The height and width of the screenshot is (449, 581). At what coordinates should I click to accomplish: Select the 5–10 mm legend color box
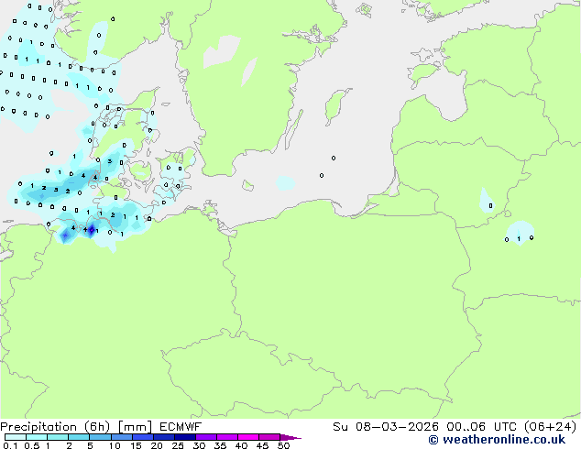tap(100, 437)
